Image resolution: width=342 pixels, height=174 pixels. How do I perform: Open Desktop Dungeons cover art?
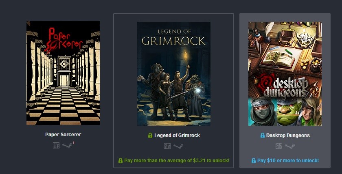(x=285, y=74)
